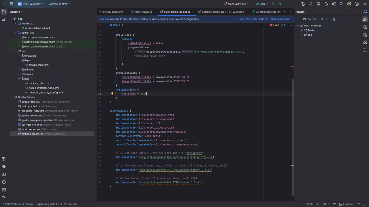Open Logcat using the cat icon

pos(4,174)
